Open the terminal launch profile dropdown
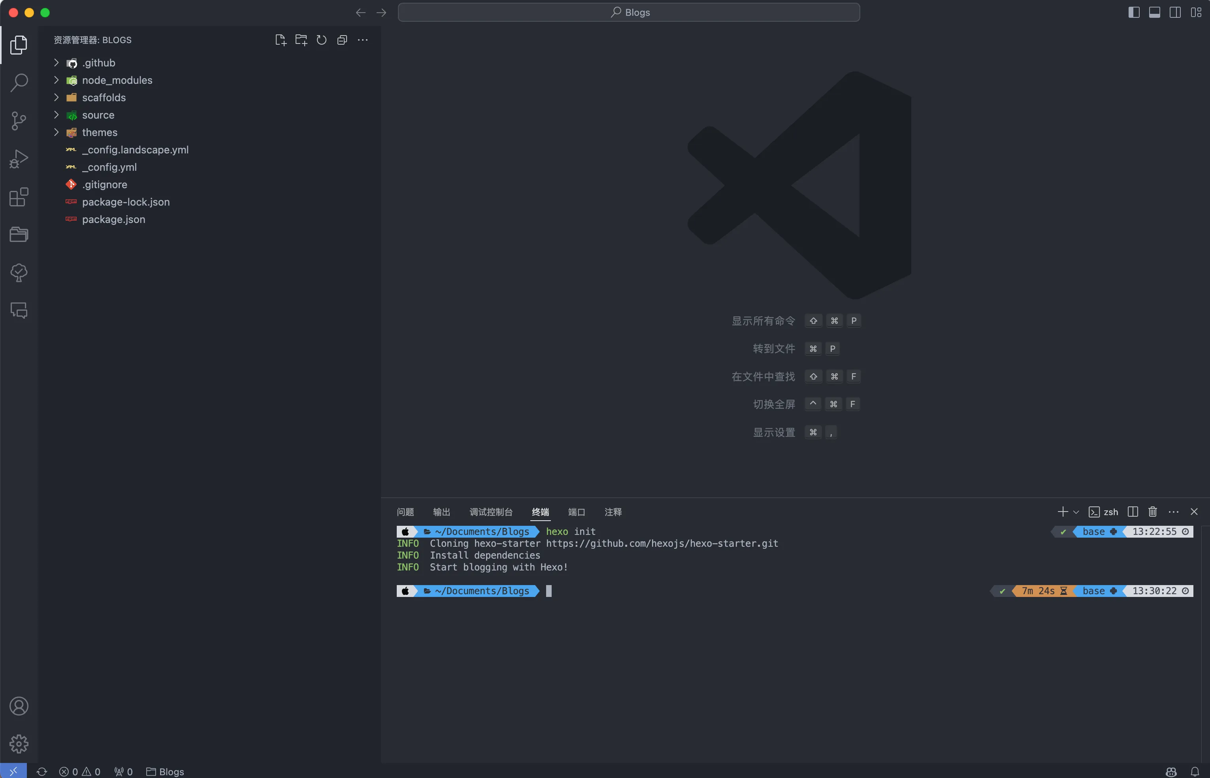 point(1076,512)
